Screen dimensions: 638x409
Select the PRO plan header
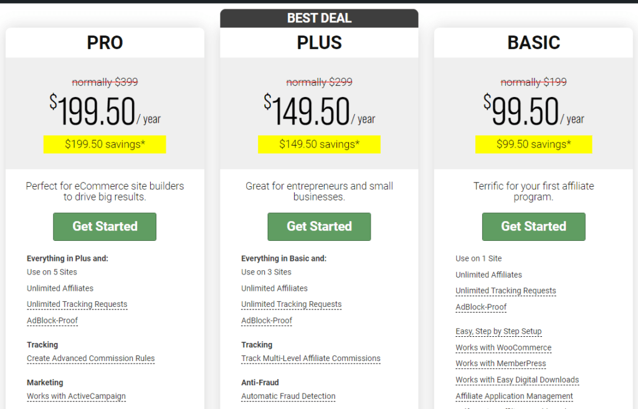pos(104,42)
